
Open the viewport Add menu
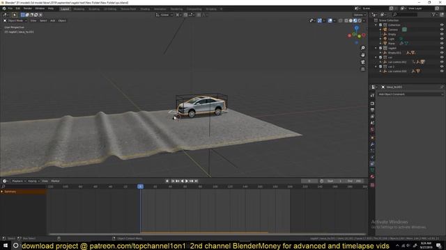pyautogui.click(x=53, y=21)
